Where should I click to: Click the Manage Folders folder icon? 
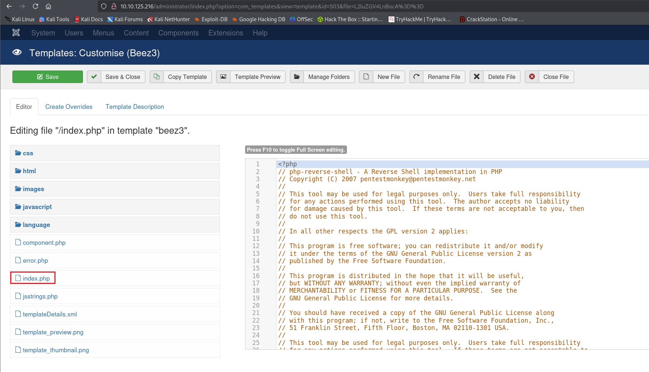297,77
